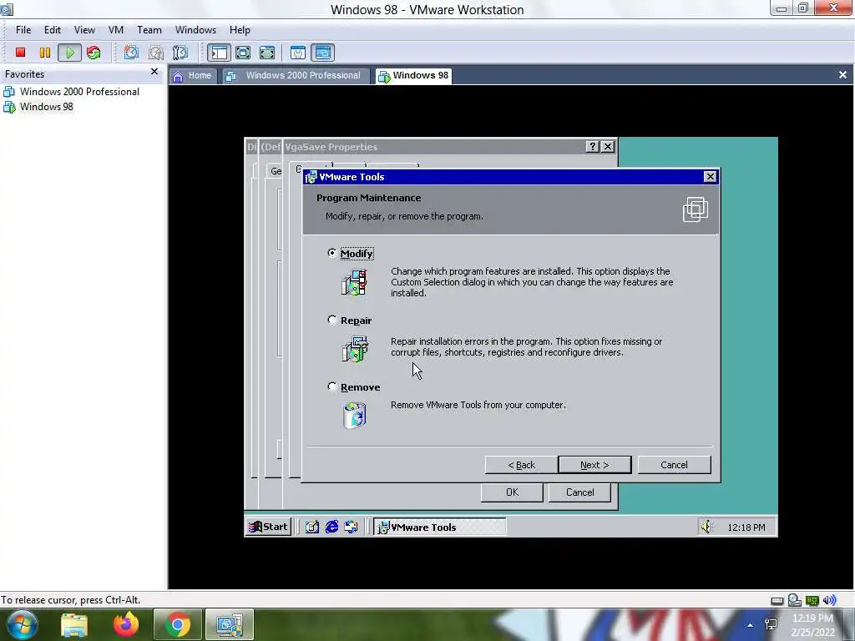Open the host Windows Start orb
This screenshot has height=641, width=855.
22,624
